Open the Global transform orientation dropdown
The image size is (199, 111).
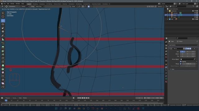click(x=73, y=6)
